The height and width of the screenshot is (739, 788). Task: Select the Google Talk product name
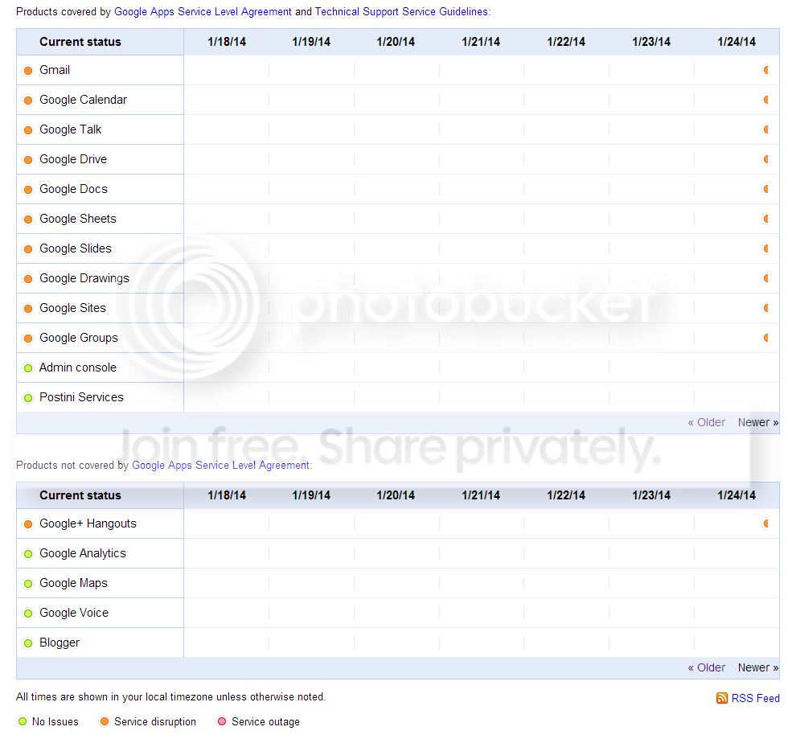[x=71, y=129]
